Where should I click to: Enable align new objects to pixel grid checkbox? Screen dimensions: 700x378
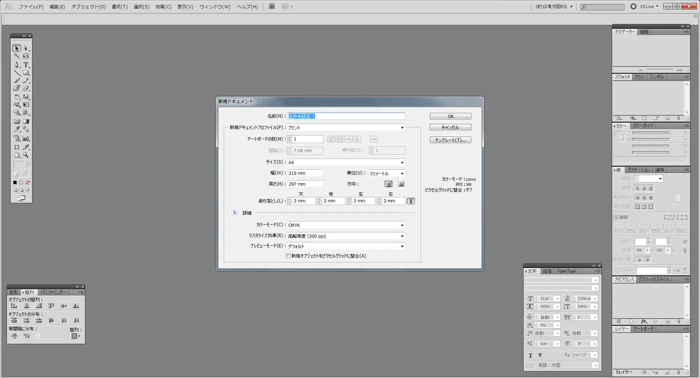(288, 256)
